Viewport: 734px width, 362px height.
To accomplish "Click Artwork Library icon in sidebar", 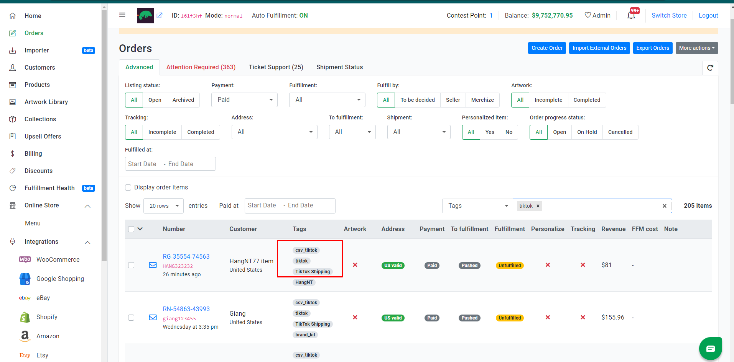I will point(13,102).
